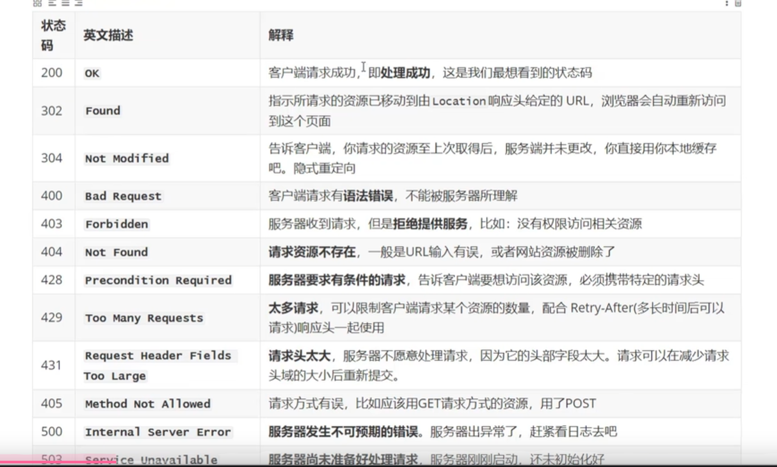This screenshot has width=777, height=467.
Task: Click the 赶紧看日志去吧 text in row 500
Action: (x=573, y=432)
